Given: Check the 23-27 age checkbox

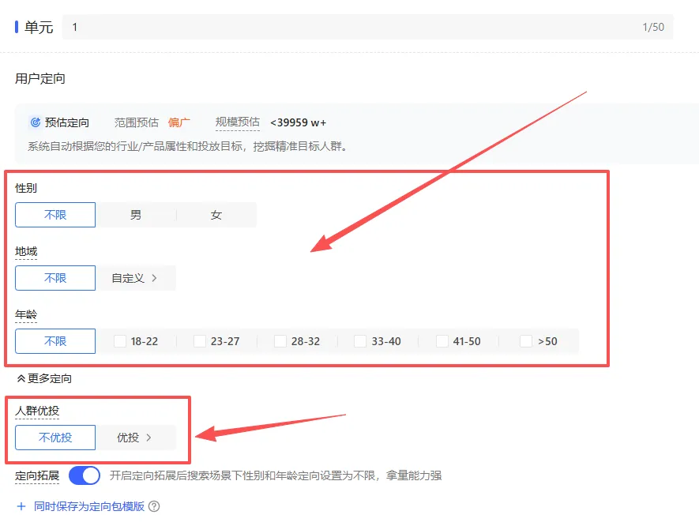Looking at the screenshot, I should 198,340.
